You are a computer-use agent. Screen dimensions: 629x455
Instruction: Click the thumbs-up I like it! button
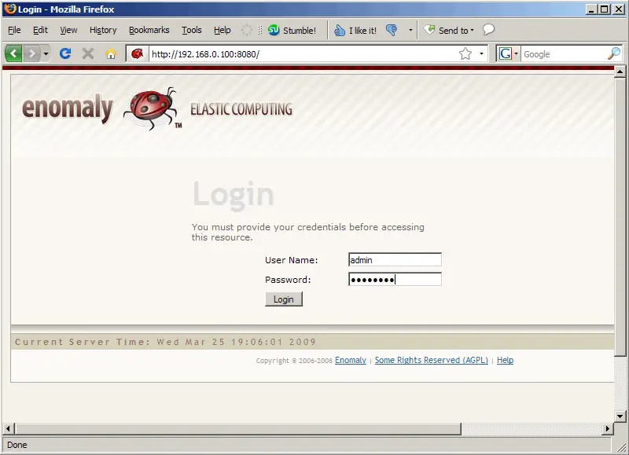tap(355, 30)
